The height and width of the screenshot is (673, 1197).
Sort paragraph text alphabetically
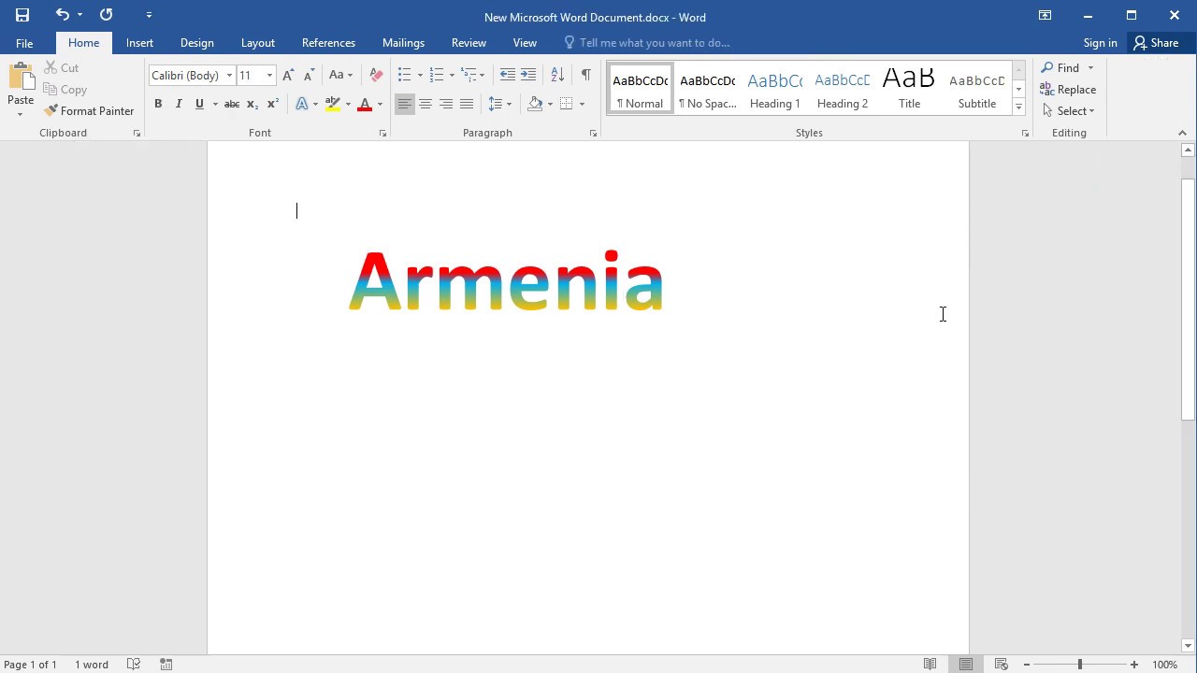[x=557, y=75]
